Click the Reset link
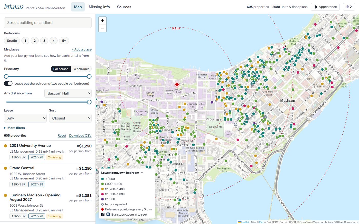This screenshot has height=224, width=359. pyautogui.click(x=62, y=136)
